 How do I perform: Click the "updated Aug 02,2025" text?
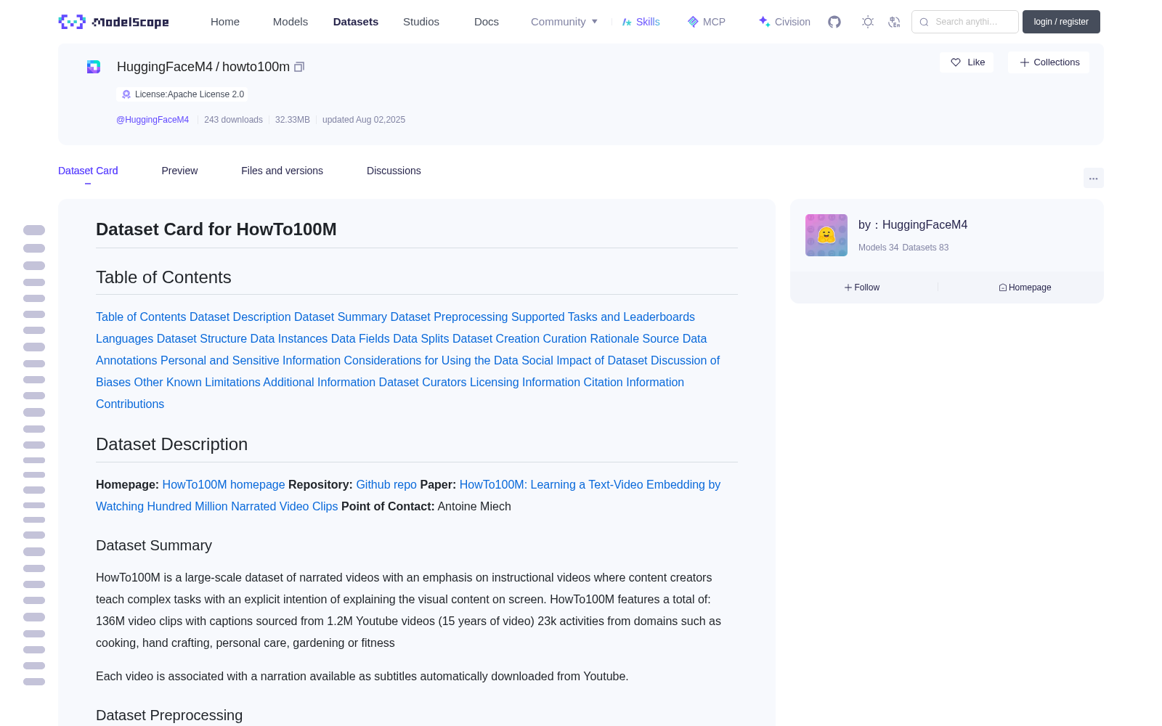[364, 120]
